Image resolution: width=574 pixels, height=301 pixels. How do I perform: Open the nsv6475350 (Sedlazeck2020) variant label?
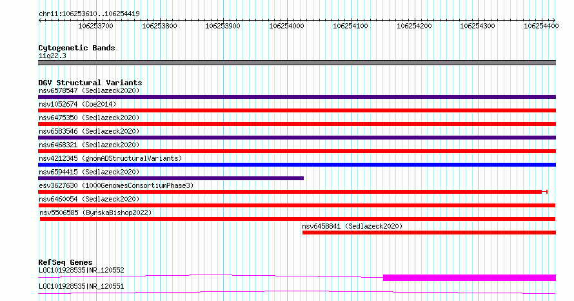[89, 118]
